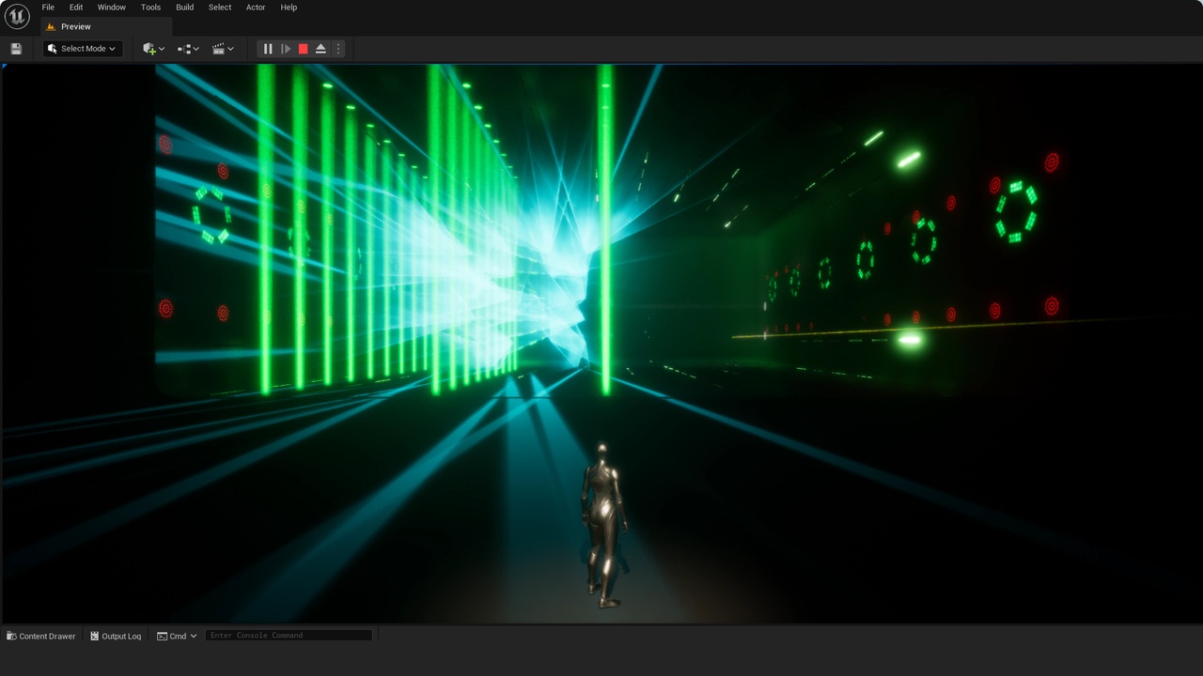Open the Blueprints toolbar dropdown
The width and height of the screenshot is (1203, 676).
[188, 49]
